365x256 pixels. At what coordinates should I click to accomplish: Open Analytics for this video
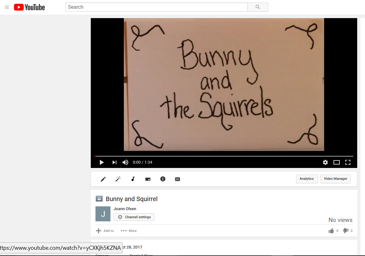[307, 179]
